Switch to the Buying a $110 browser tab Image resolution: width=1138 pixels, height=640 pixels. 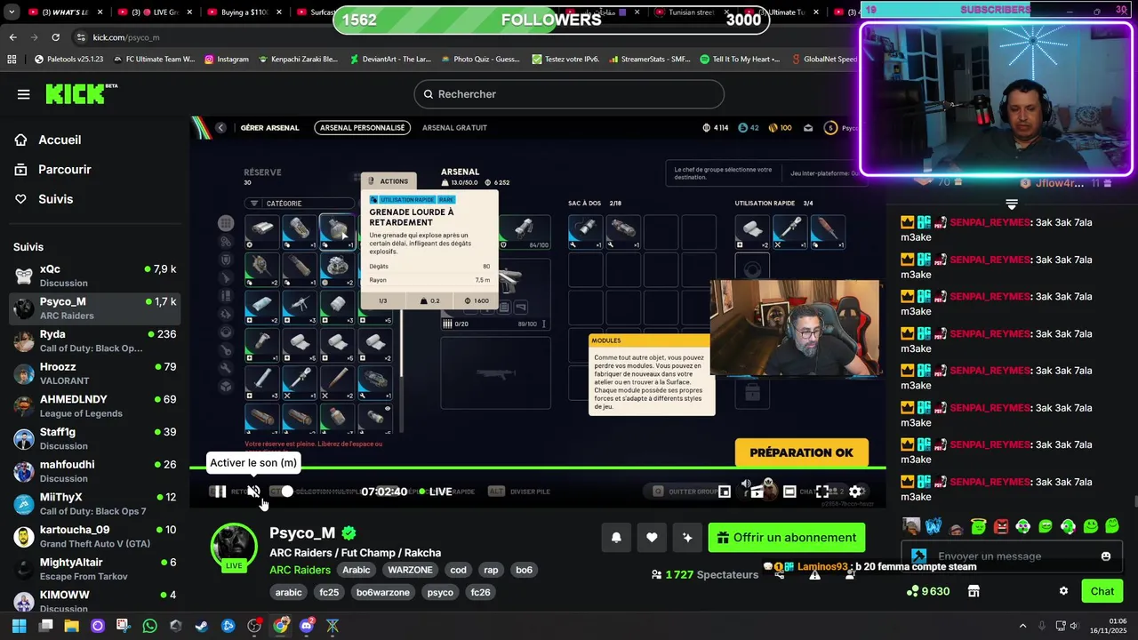click(x=244, y=12)
